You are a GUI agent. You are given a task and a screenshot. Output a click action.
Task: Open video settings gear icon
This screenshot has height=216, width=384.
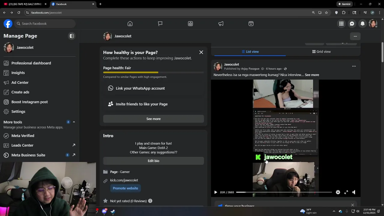338,192
